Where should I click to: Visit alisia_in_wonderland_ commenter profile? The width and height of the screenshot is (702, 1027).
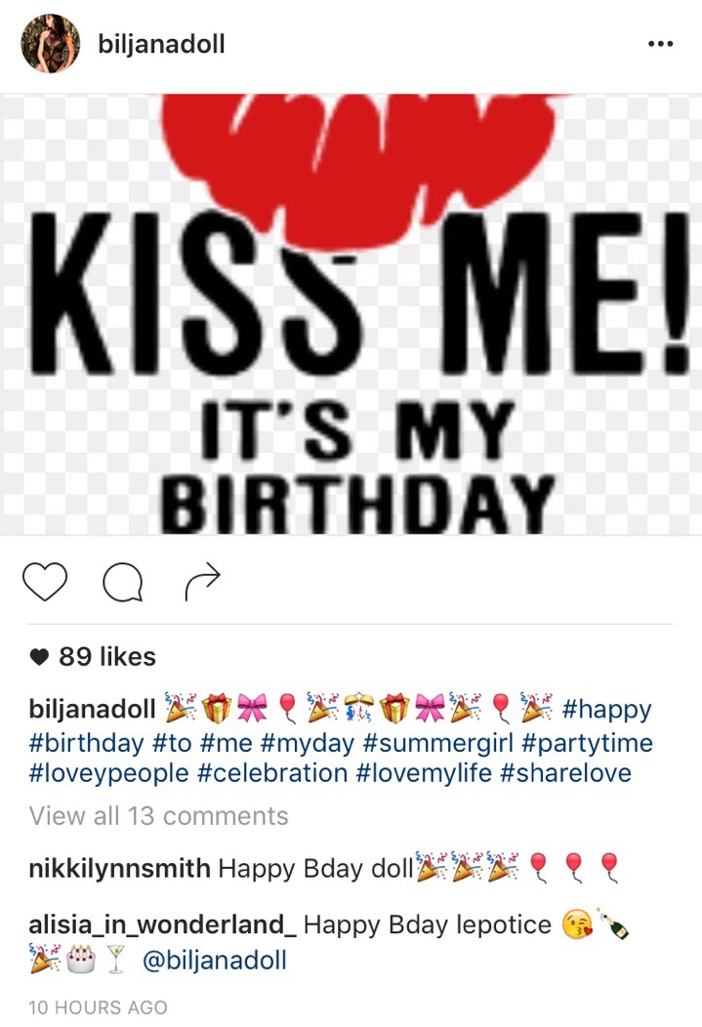(x=162, y=924)
